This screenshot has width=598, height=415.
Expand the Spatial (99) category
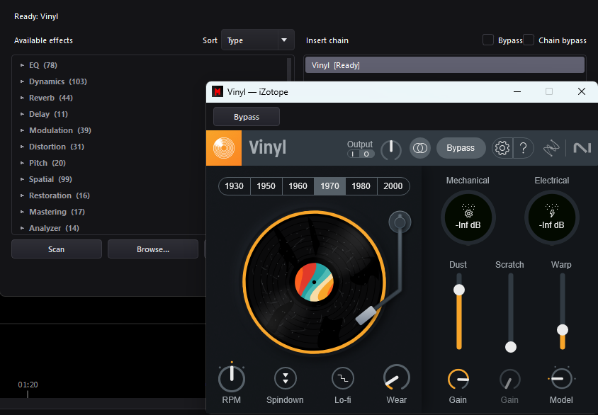click(23, 179)
